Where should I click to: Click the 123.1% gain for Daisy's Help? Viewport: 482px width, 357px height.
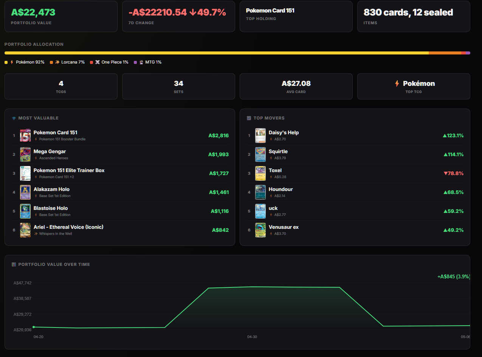click(x=453, y=135)
